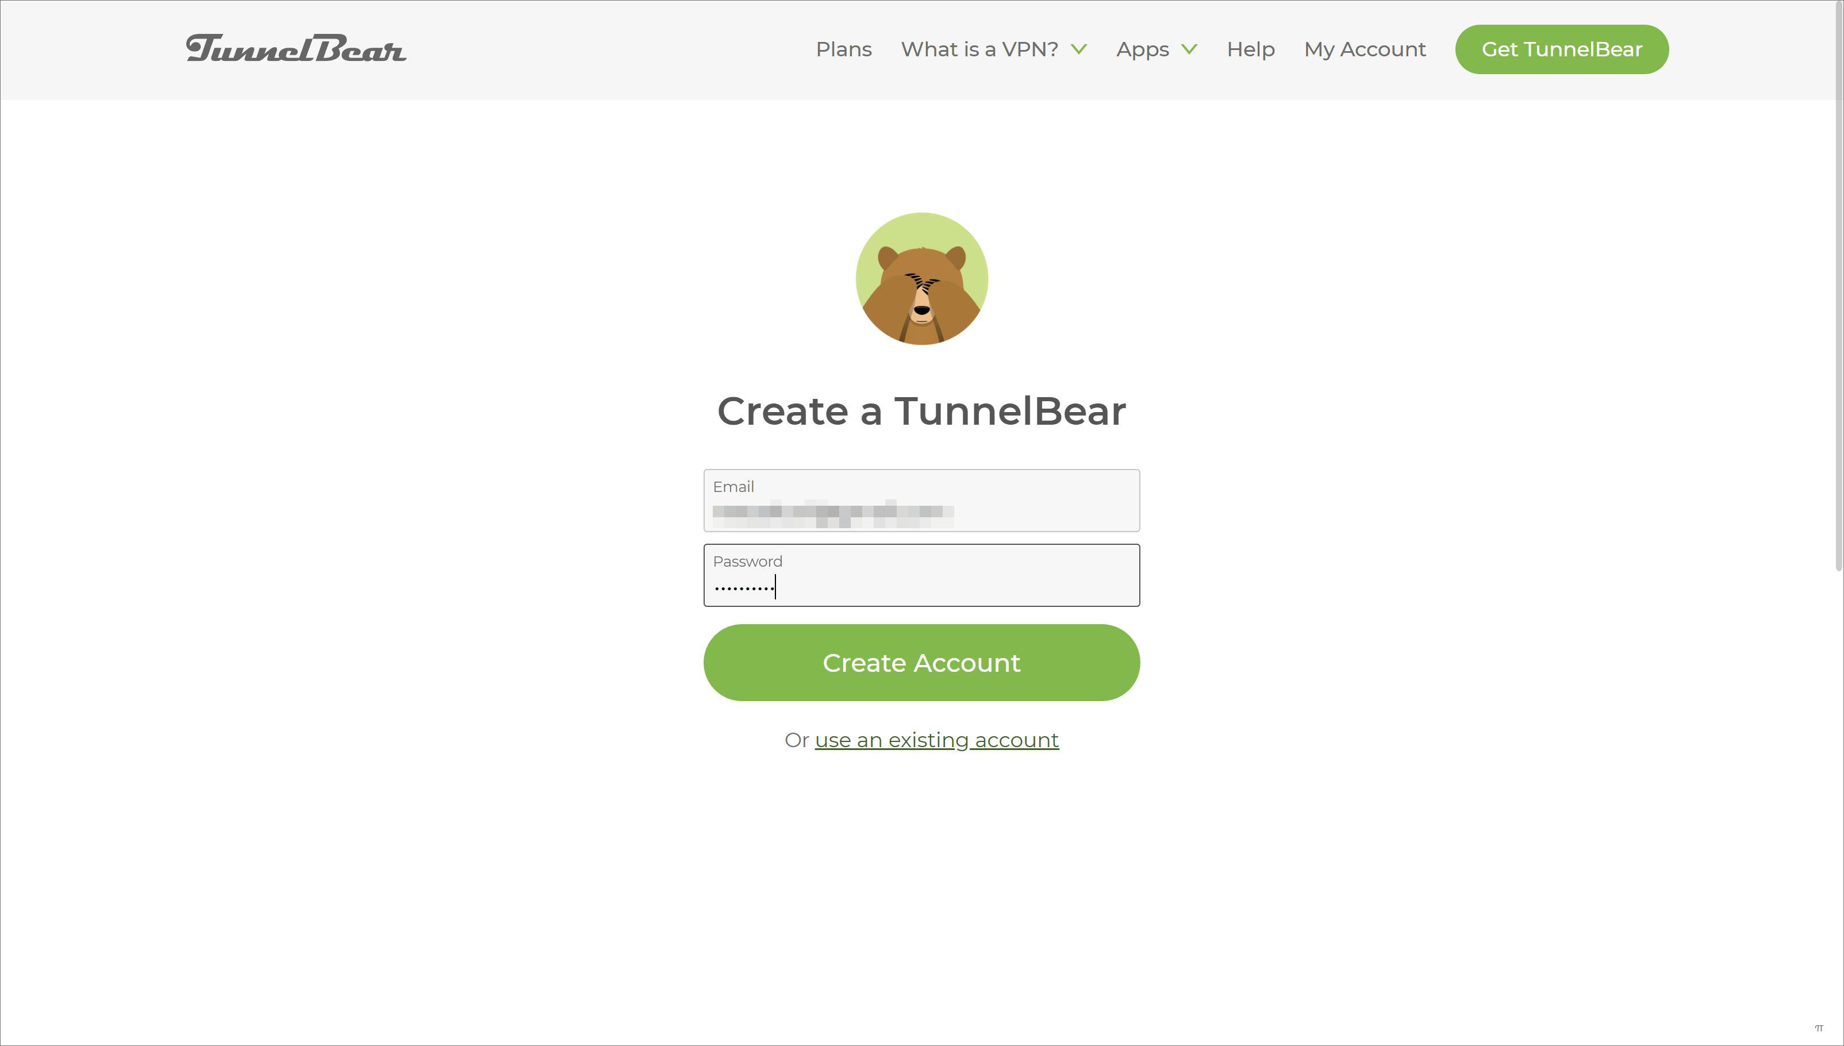Expand the chevron beside What is a VPN?
This screenshot has width=1844, height=1046.
(1078, 49)
